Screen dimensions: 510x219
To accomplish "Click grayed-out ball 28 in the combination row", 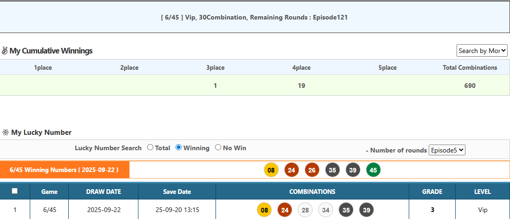I will (305, 210).
